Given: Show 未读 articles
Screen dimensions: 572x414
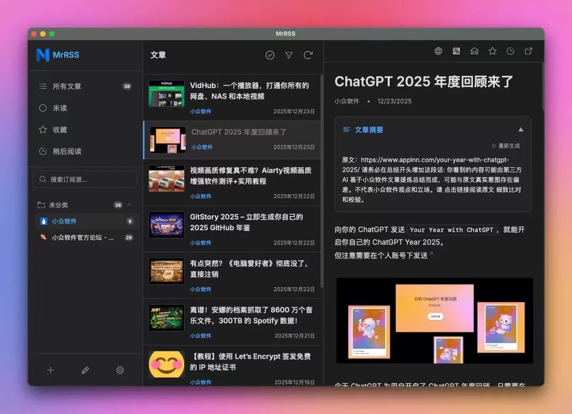Looking at the screenshot, I should pyautogui.click(x=85, y=108).
